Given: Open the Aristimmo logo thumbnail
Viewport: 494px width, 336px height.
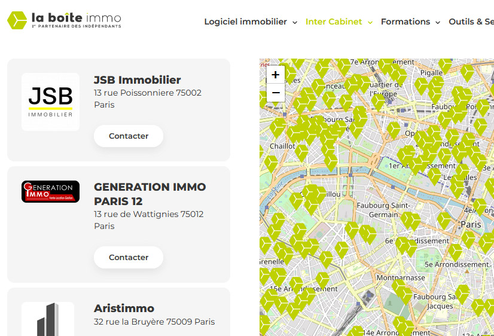Looking at the screenshot, I should pos(48,319).
